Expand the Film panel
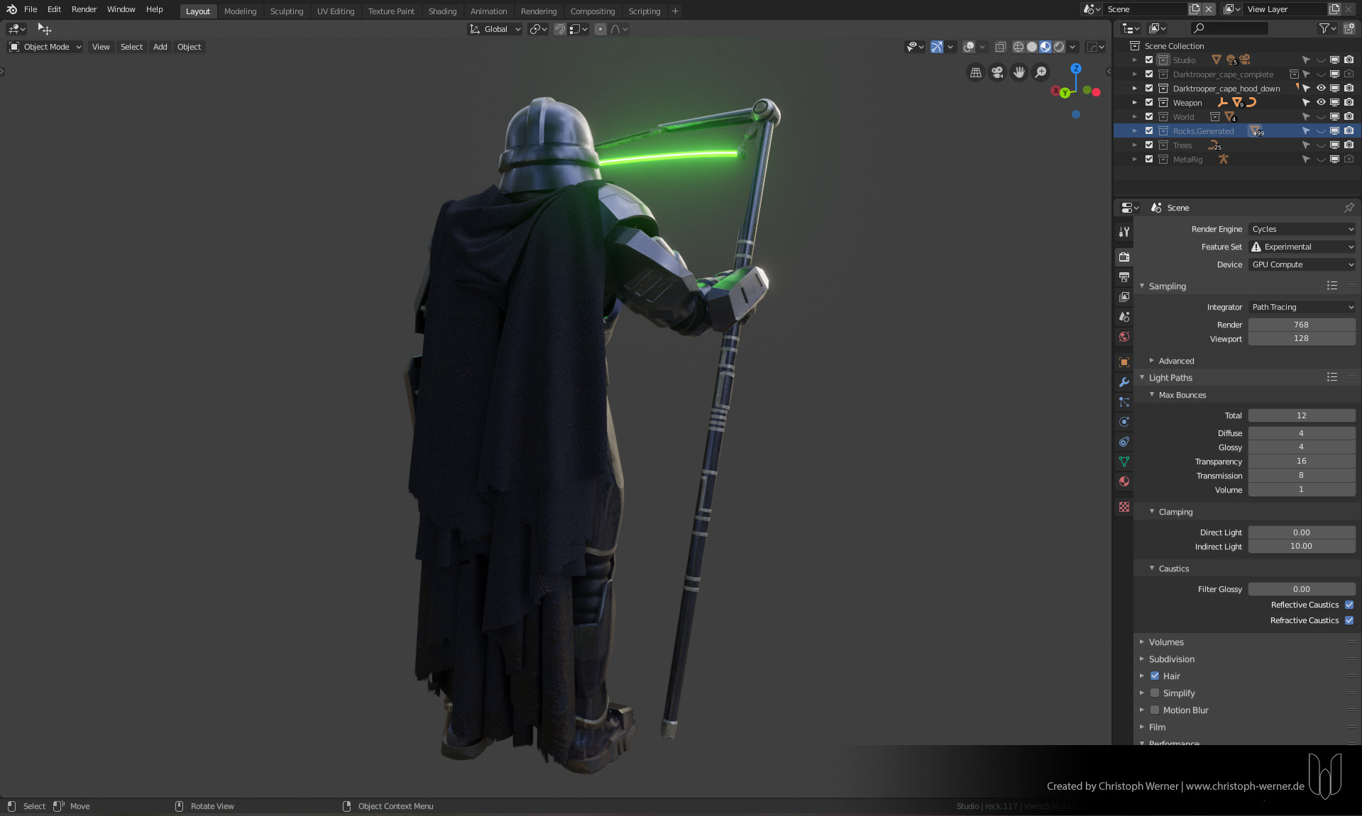1362x816 pixels. tap(1157, 727)
